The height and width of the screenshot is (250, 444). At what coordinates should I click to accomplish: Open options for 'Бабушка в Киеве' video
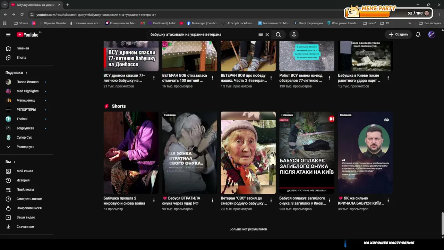[x=388, y=78]
